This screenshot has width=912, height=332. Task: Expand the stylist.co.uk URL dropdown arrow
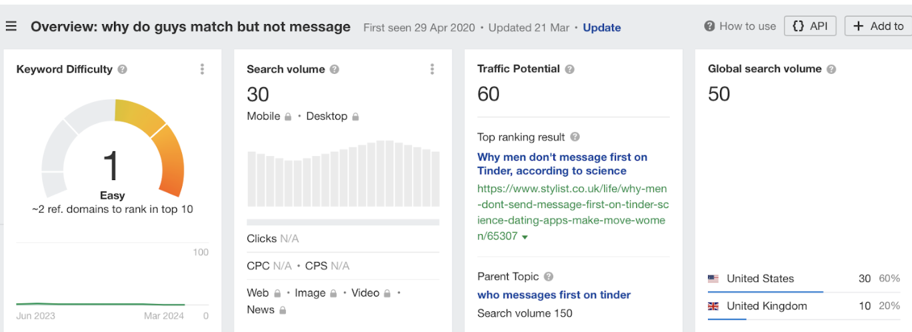[x=525, y=237]
